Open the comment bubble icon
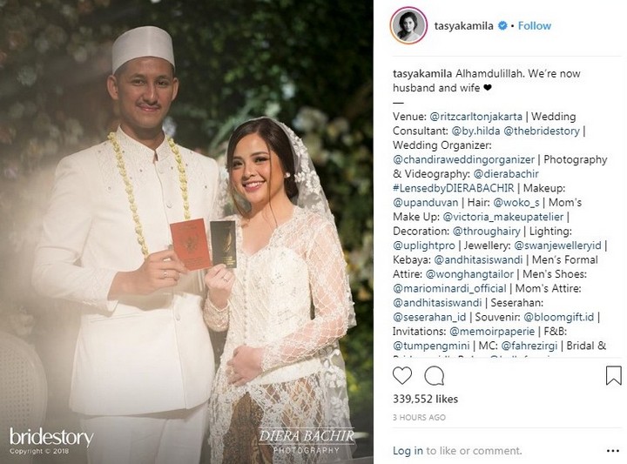The width and height of the screenshot is (627, 464). click(x=434, y=376)
